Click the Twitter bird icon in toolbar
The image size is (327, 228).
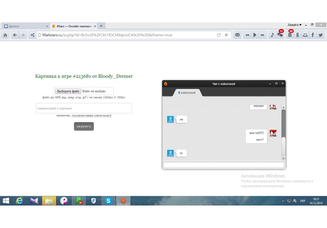coord(321,35)
